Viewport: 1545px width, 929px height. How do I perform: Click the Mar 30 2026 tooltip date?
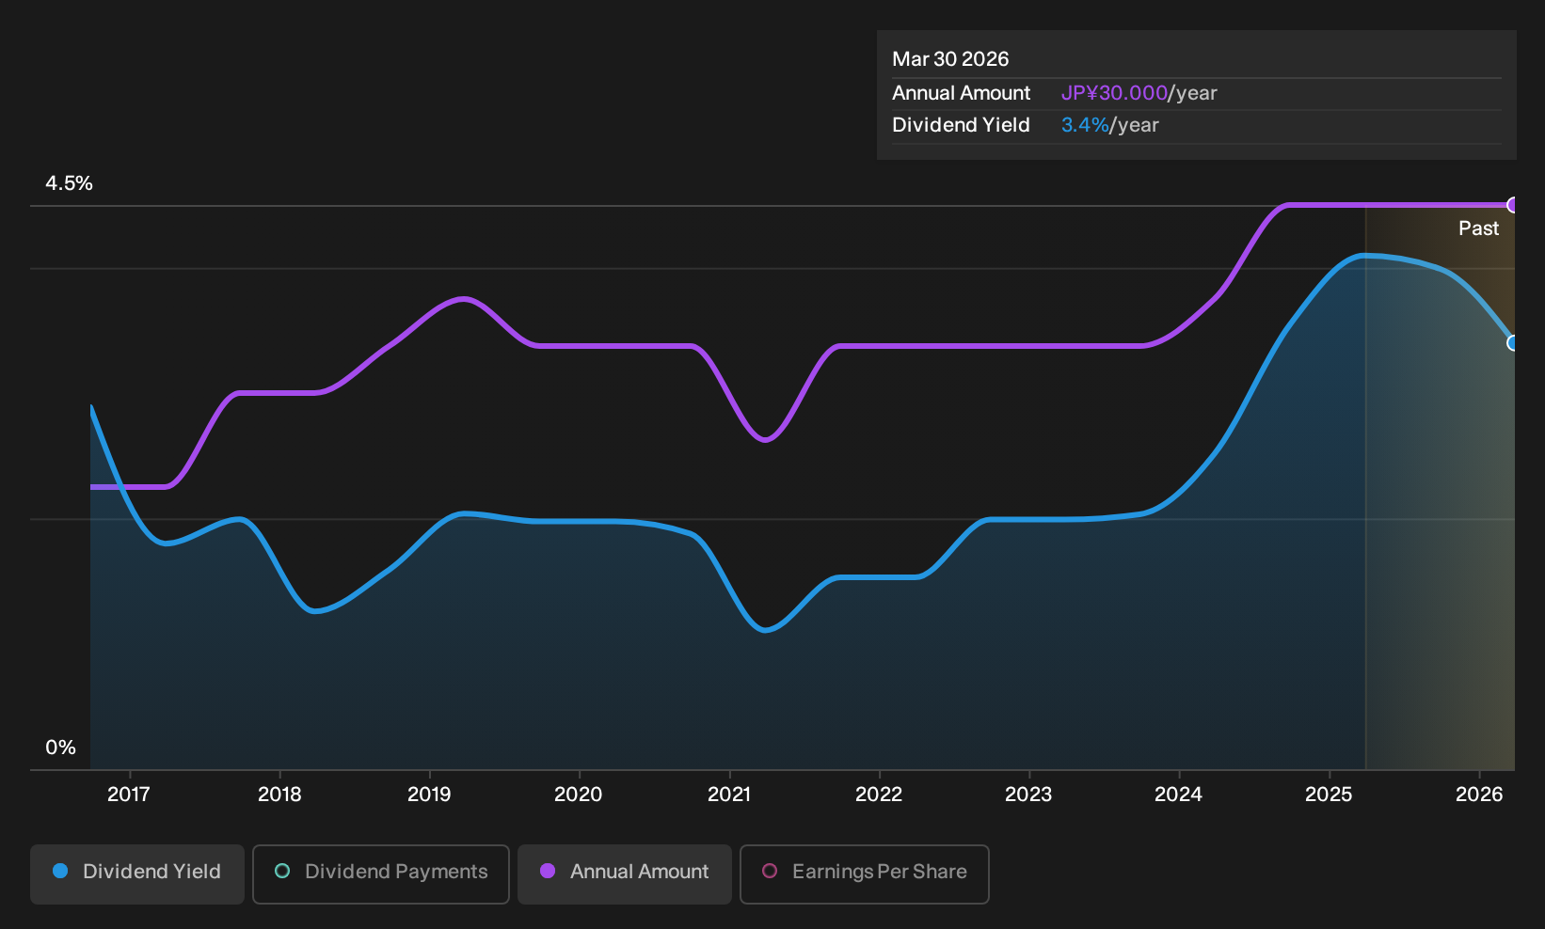(950, 59)
